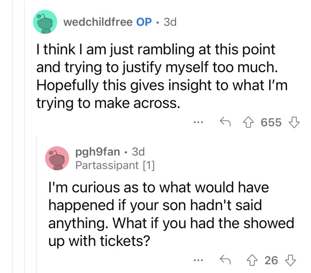
Task: Open pgh9fan's pink avatar
Action: [x=57, y=159]
